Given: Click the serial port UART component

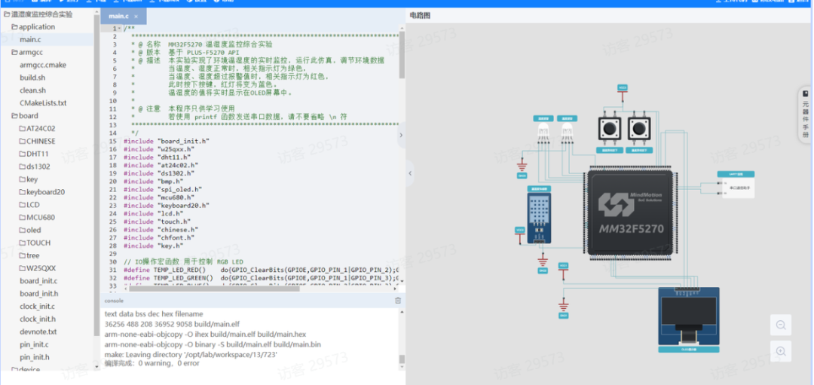Looking at the screenshot, I should click(737, 185).
